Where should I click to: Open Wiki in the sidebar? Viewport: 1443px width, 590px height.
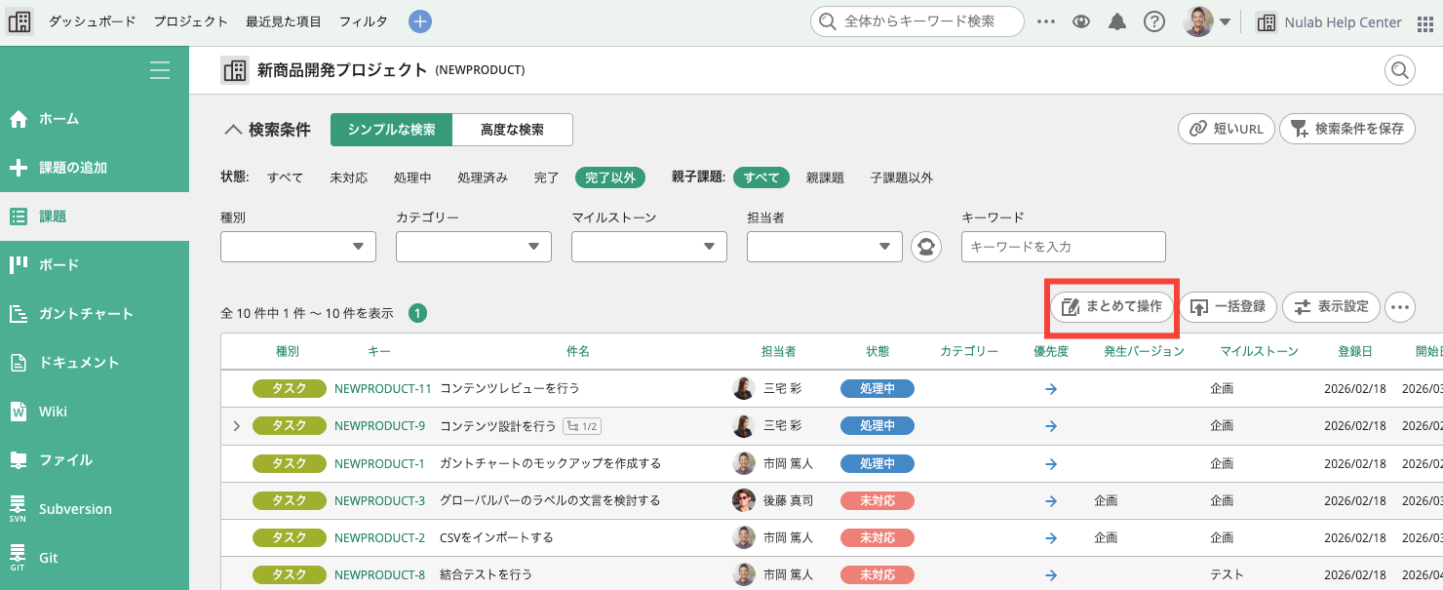(95, 412)
